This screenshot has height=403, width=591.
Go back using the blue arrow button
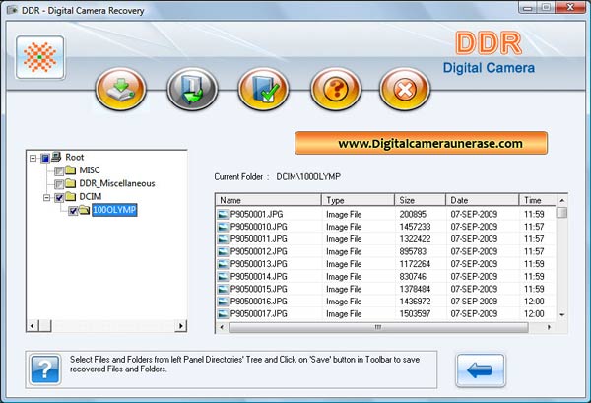[481, 370]
